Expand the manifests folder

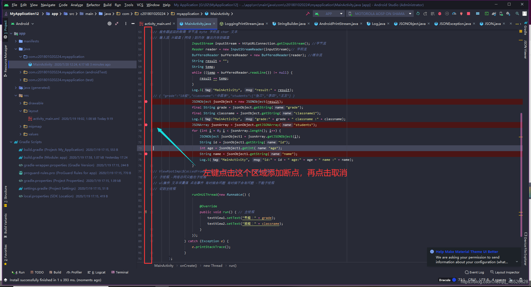pyautogui.click(x=16, y=41)
